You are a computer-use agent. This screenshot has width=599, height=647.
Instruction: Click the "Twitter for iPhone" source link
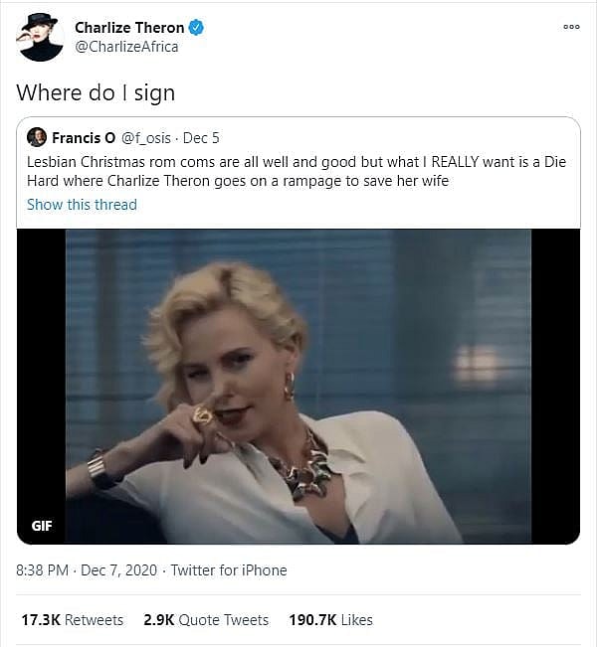tap(229, 570)
